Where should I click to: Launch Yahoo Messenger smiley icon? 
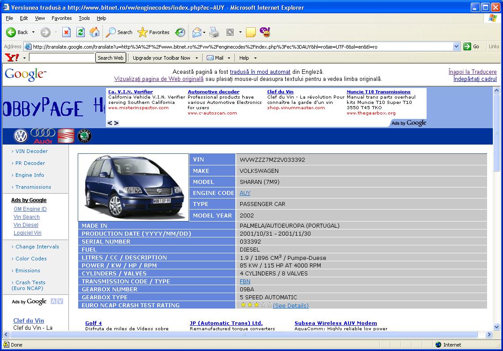tap(265, 32)
